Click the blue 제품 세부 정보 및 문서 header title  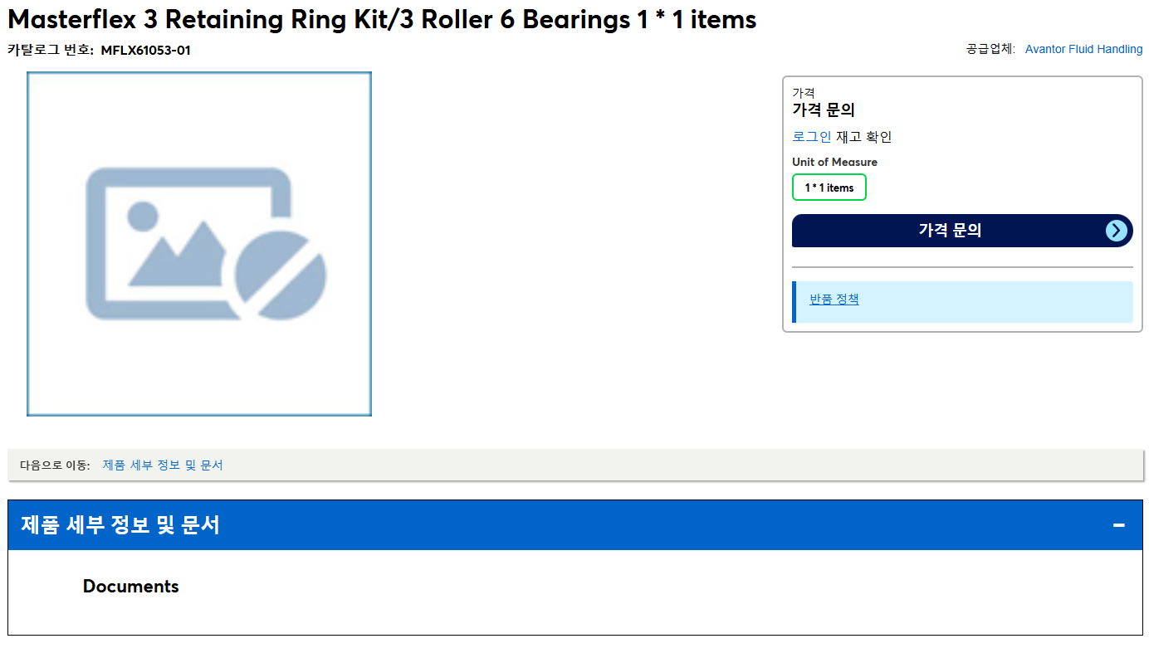(120, 525)
